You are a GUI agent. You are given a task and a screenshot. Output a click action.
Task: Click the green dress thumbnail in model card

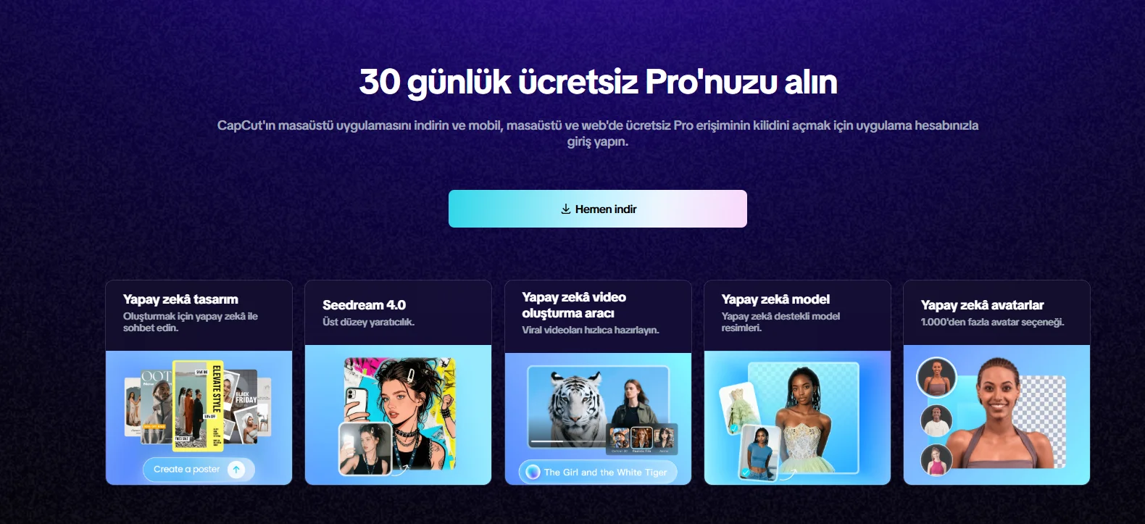click(x=738, y=409)
